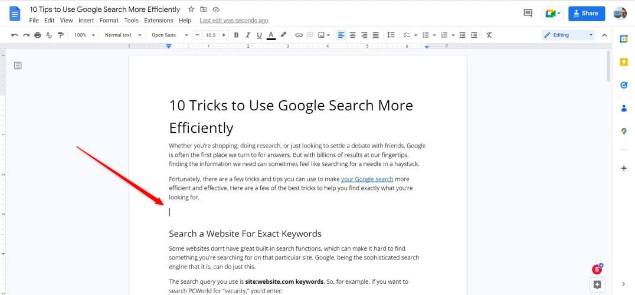Toggle underline formatting
This screenshot has height=295, width=635.
(x=259, y=35)
